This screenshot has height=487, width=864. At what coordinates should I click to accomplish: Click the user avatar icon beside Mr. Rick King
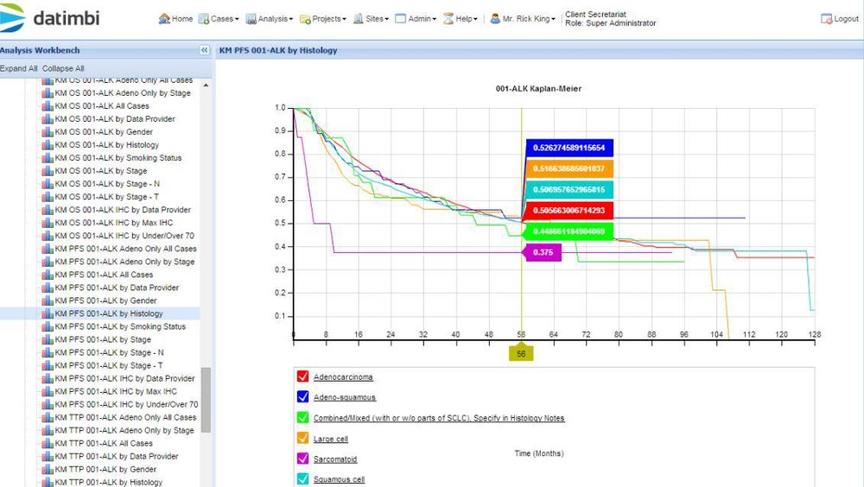point(495,19)
